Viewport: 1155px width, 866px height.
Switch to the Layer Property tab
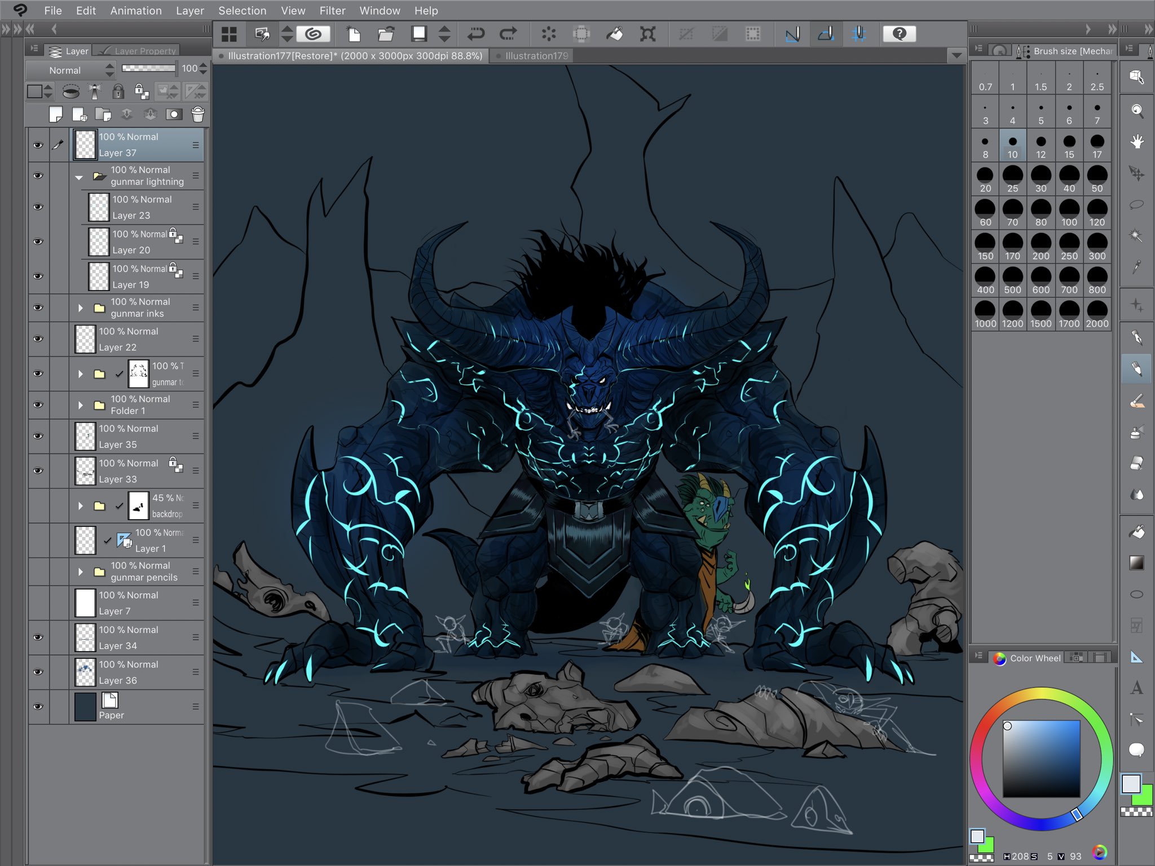point(136,51)
